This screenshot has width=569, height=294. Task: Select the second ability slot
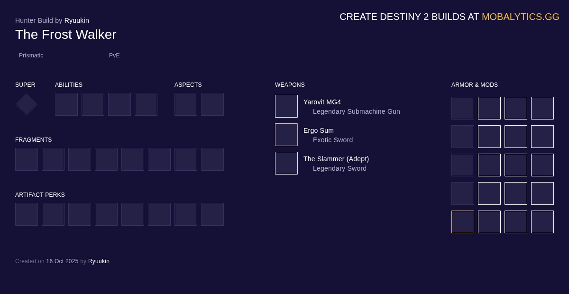pos(93,104)
